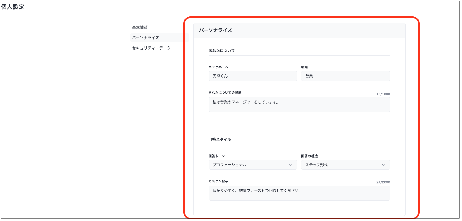Click the カスタム指示 label
Screen dimensions: 462x221
pyautogui.click(x=218, y=181)
